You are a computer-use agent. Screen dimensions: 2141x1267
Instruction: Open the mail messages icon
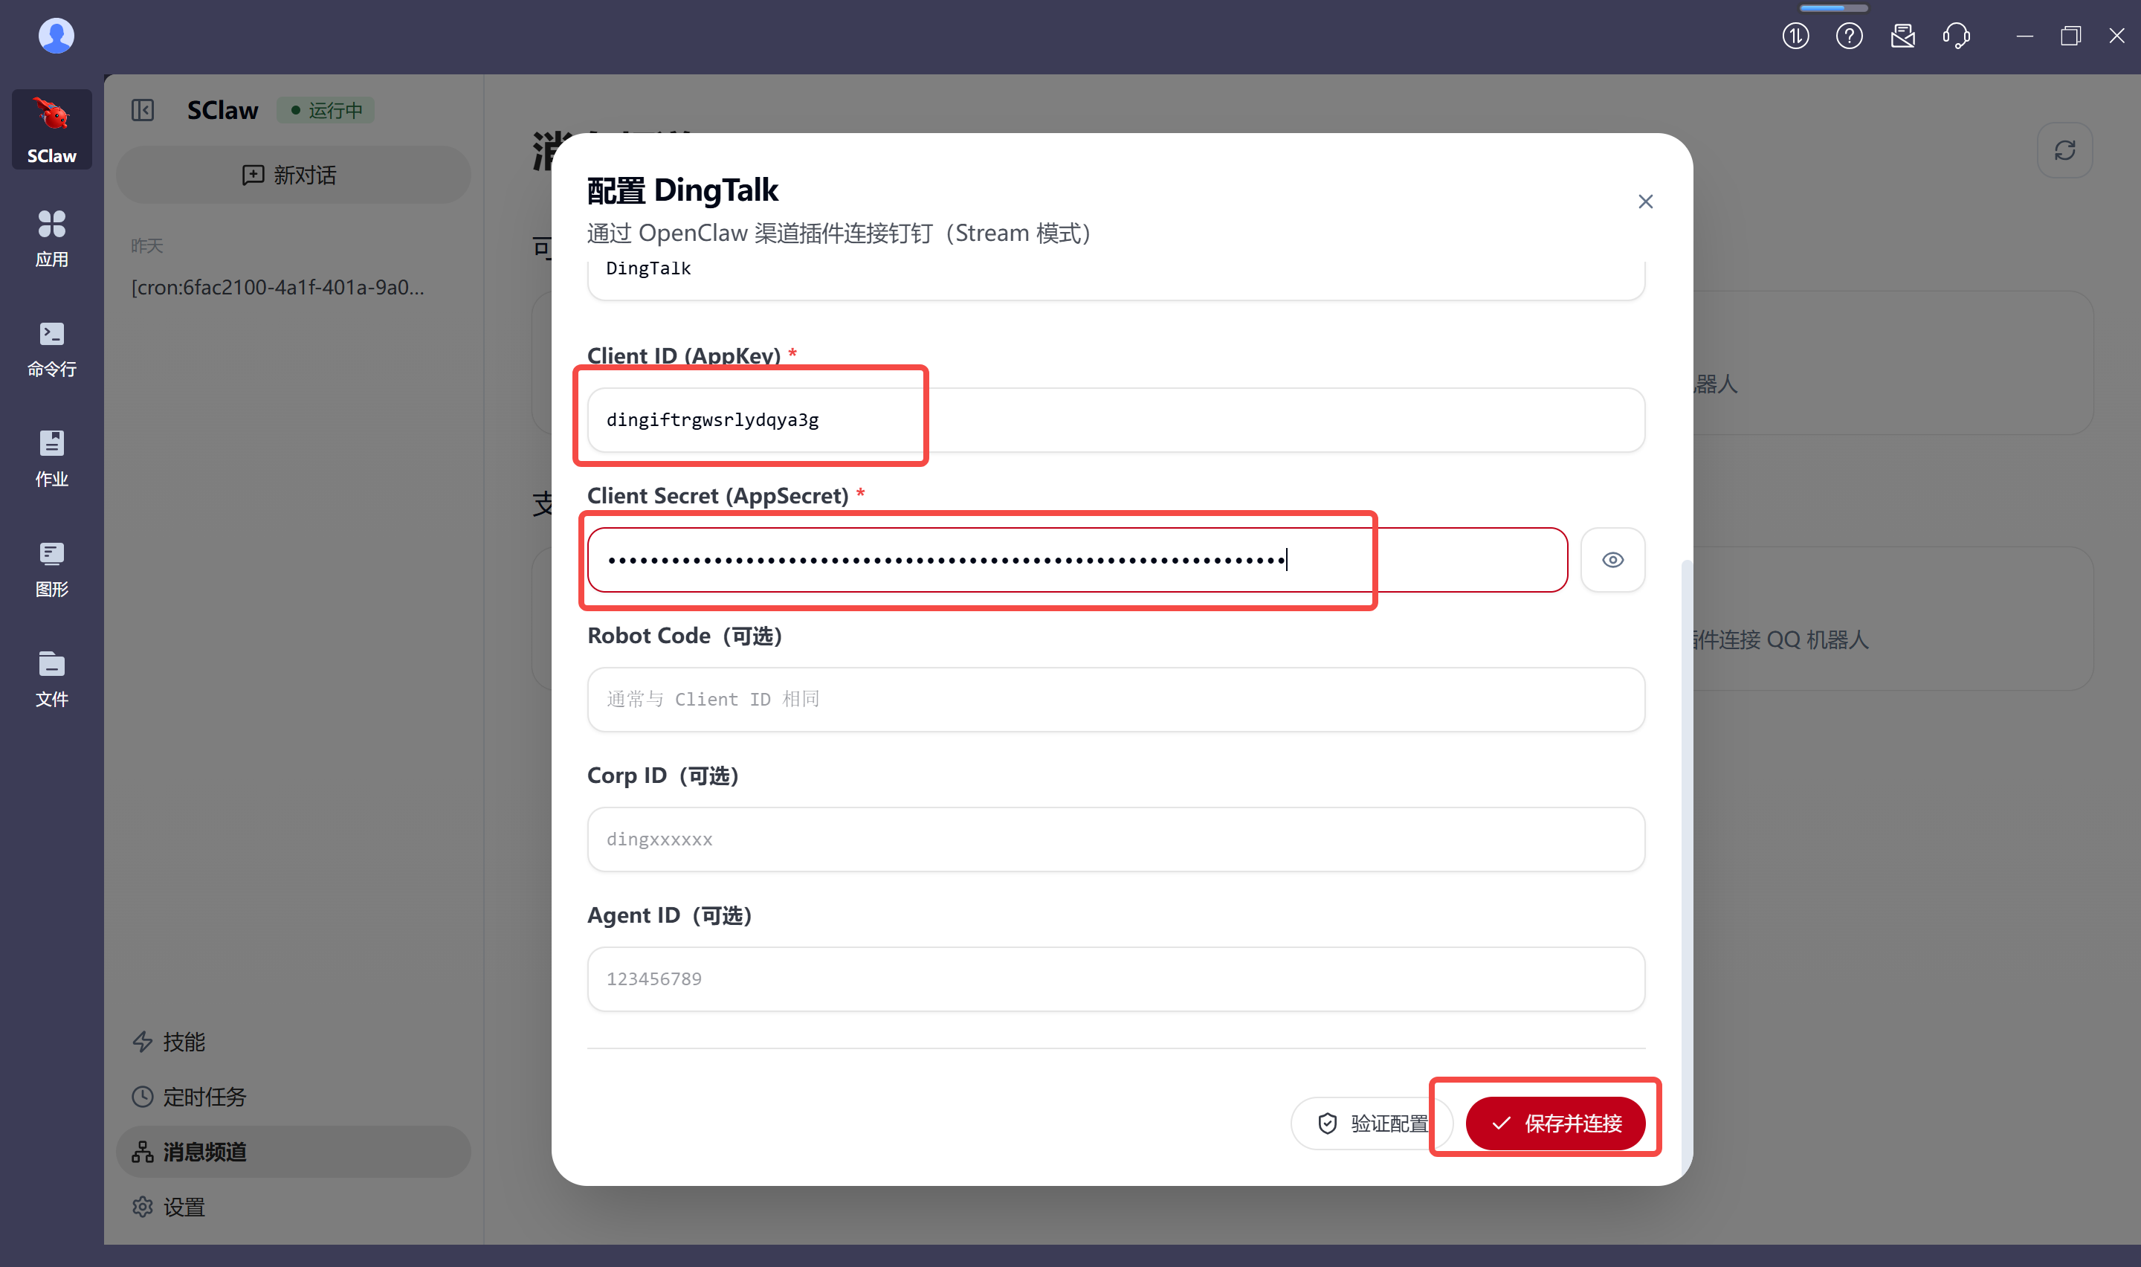pos(1902,36)
